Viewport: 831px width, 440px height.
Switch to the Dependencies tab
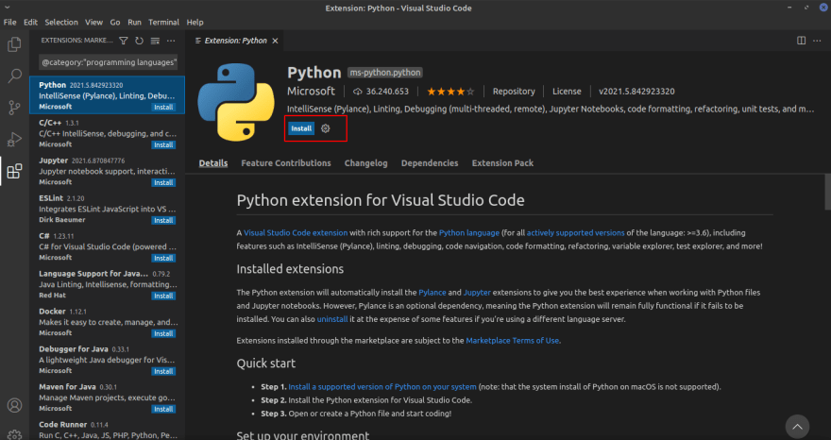pyautogui.click(x=430, y=163)
